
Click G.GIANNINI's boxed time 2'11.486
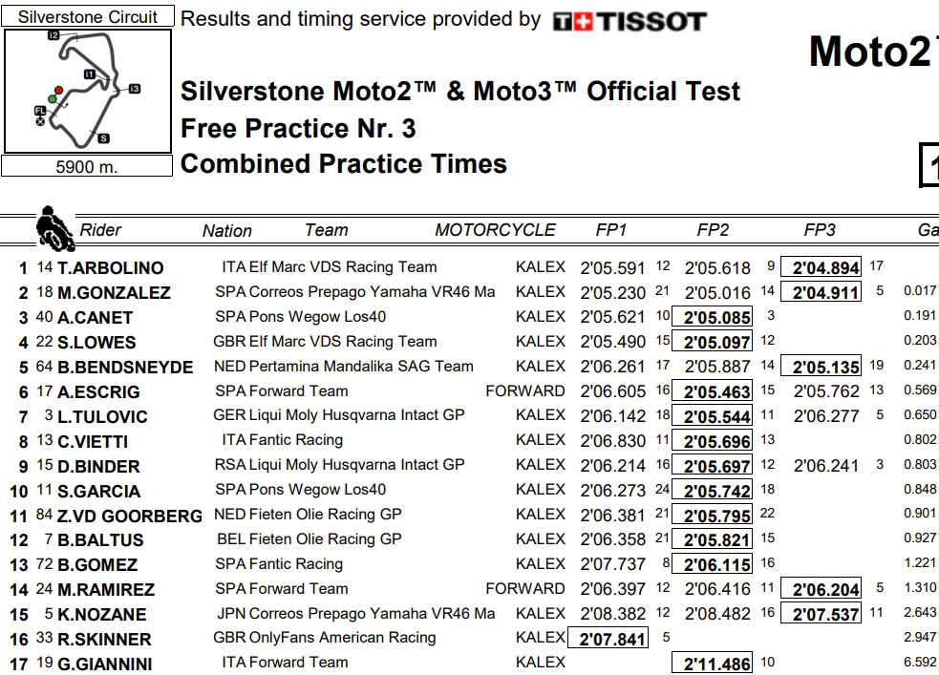[x=712, y=664]
